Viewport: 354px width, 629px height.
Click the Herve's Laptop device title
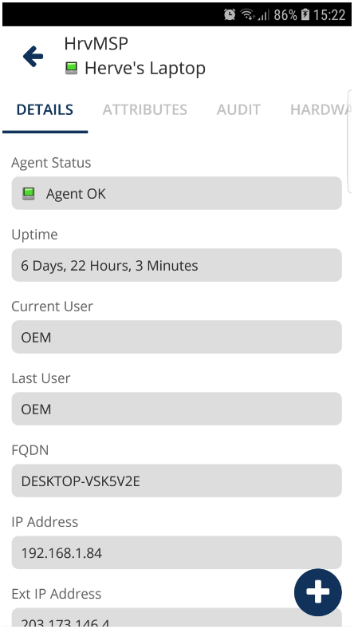(145, 68)
